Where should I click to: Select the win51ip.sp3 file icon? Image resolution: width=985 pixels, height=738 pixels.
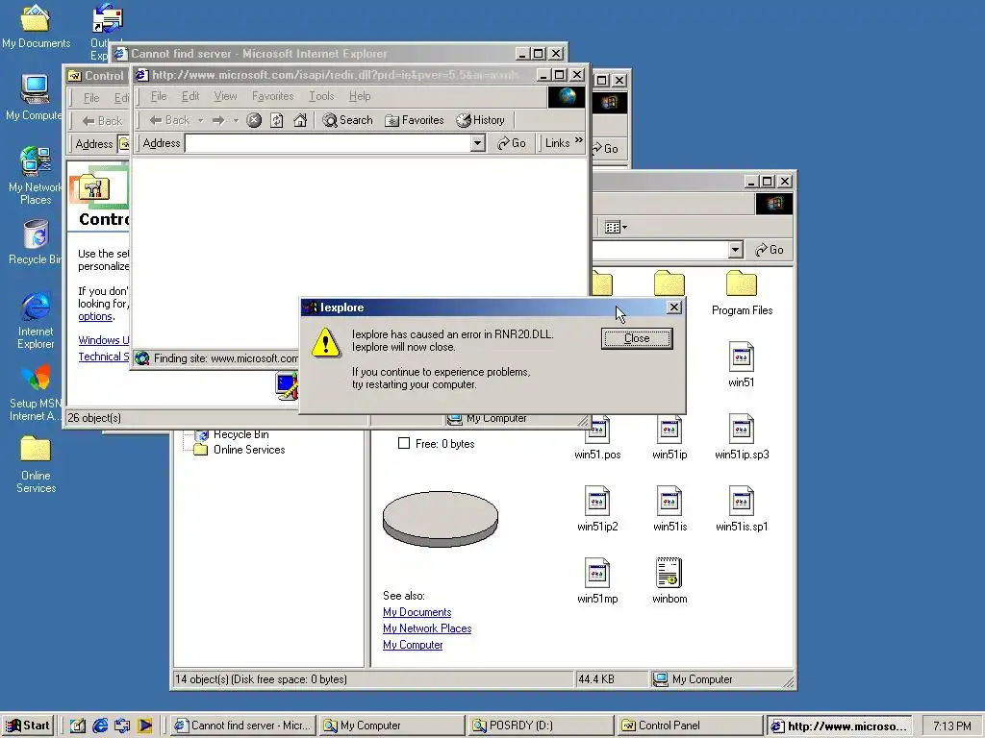click(742, 436)
